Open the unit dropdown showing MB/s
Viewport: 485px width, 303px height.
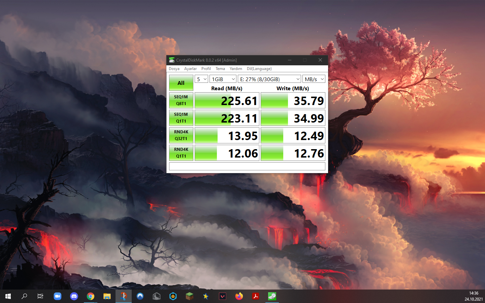[314, 79]
